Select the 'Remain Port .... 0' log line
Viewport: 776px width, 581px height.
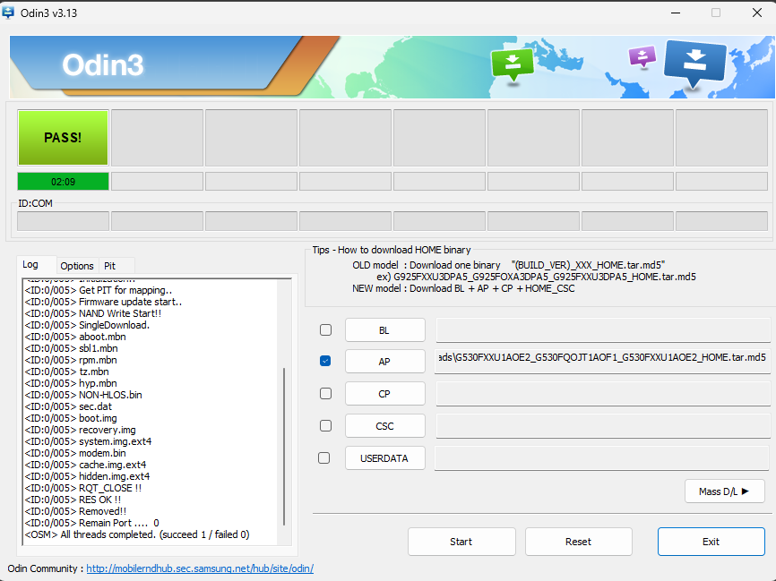click(x=92, y=523)
